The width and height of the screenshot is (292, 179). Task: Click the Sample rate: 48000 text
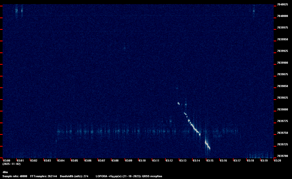coord(15,176)
